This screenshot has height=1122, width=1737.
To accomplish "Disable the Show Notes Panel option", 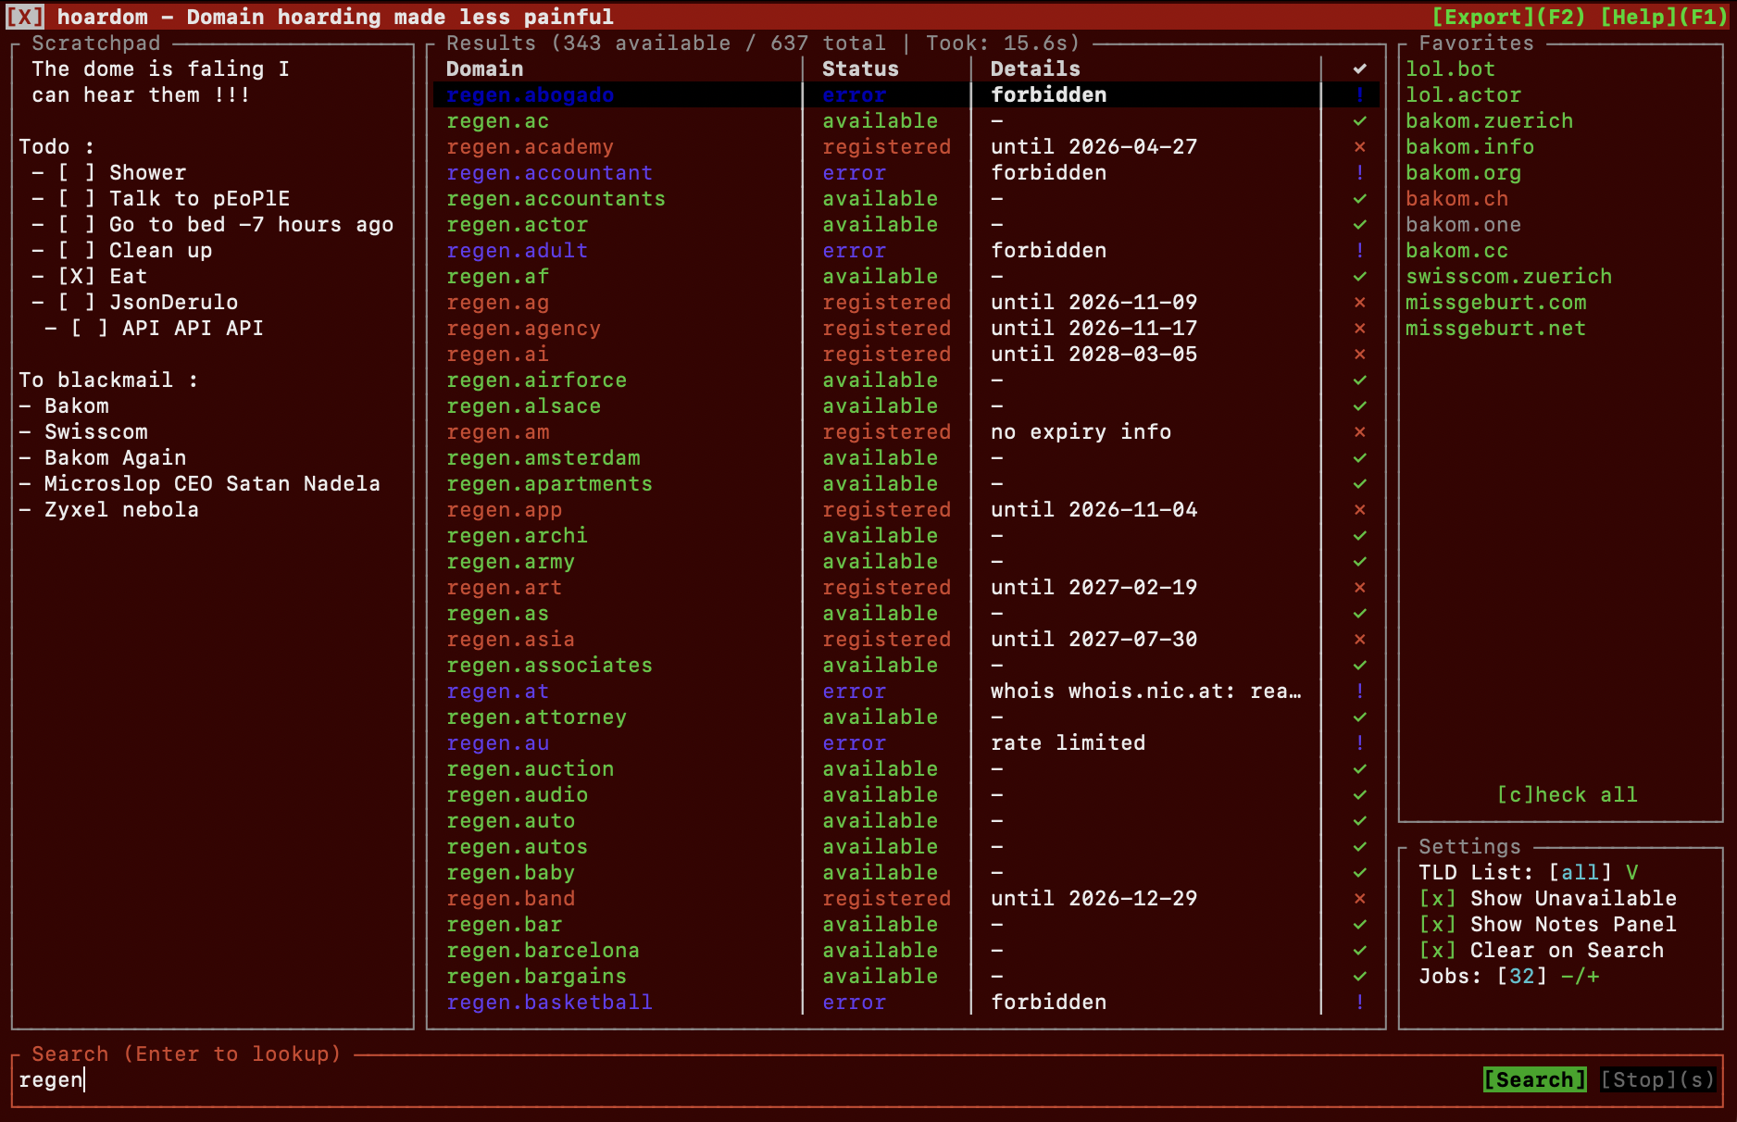I will click(x=1437, y=925).
